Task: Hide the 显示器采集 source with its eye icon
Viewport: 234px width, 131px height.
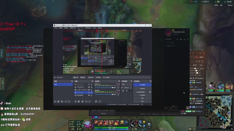Action: [x=89, y=95]
